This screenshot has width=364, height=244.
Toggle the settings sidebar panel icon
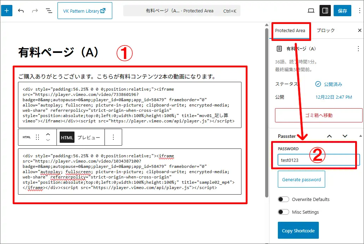tap(325, 11)
